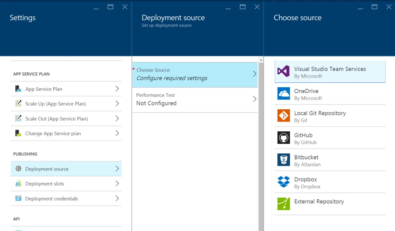This screenshot has height=231, width=395.
Task: Click the Deployment source gear icon
Action: click(x=18, y=169)
